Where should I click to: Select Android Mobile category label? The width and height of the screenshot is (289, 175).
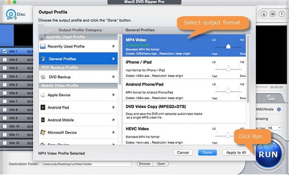point(61,120)
